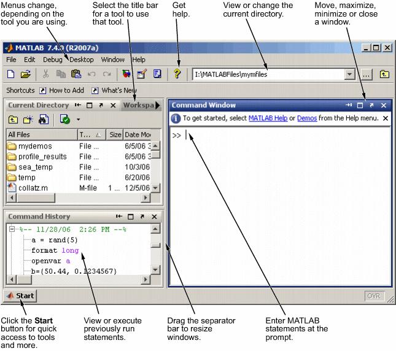Paste from clipboard toolbar icon
Screen dimensions: 396x351
tap(76, 74)
